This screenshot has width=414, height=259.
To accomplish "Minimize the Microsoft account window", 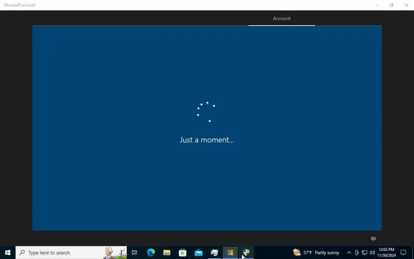I will tap(377, 5).
